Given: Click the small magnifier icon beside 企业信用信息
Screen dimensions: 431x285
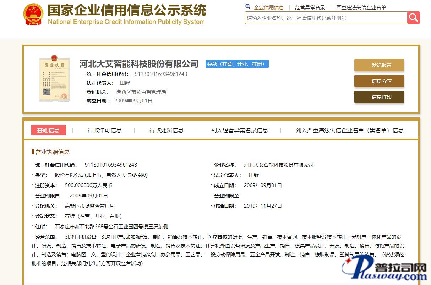Looking at the screenshot, I should pyautogui.click(x=248, y=7).
